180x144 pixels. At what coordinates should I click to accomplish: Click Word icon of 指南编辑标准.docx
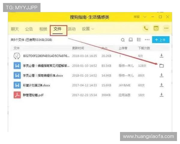click(17, 75)
